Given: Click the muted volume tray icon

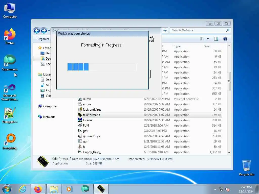Looking at the screenshot, I should pos(227,189).
